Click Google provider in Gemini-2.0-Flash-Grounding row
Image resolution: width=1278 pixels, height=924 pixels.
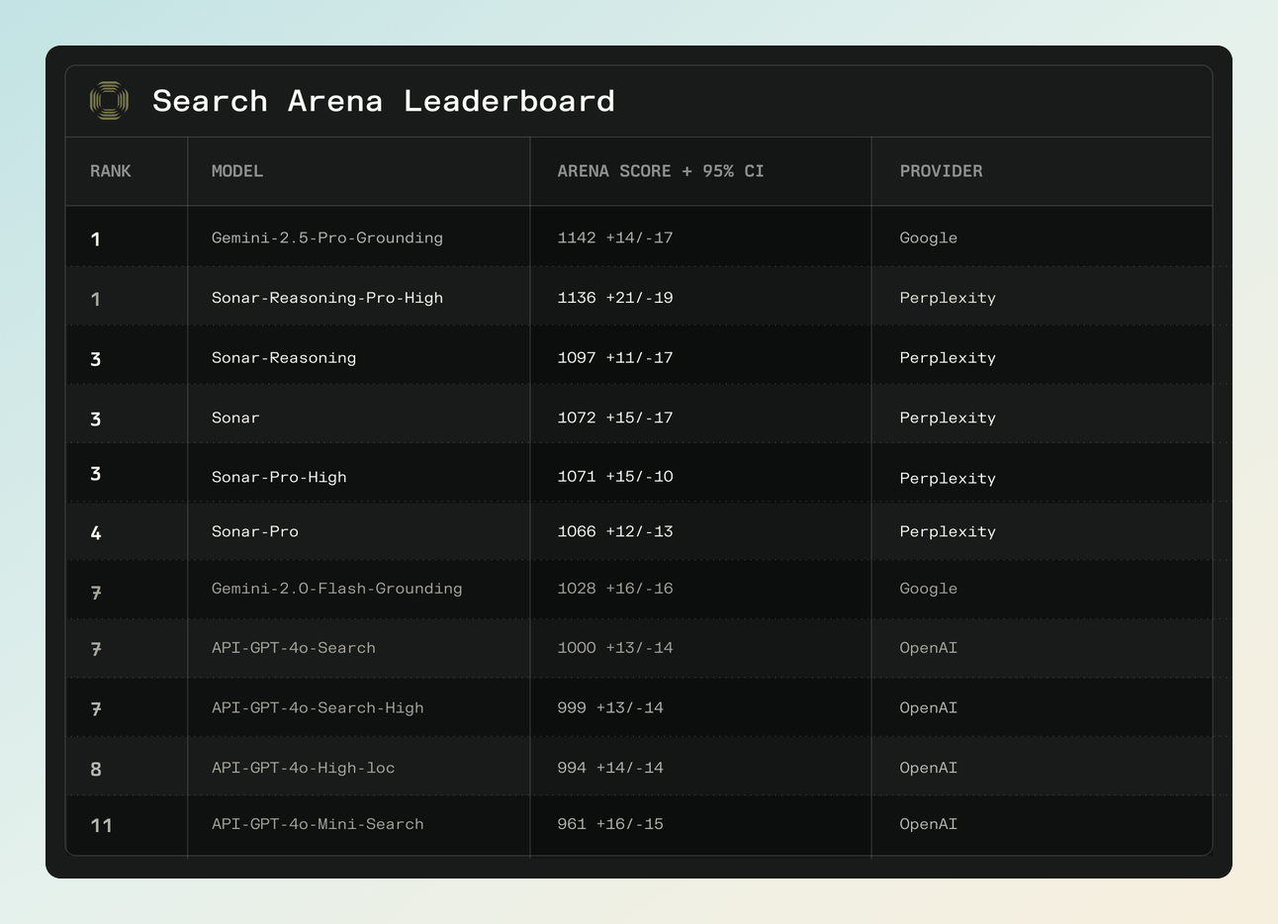pyautogui.click(x=929, y=589)
